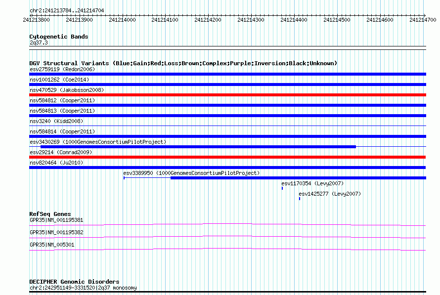This screenshot has height=295, width=440.
Task: Click the red loss bar for esv29214
Action: tap(227, 157)
